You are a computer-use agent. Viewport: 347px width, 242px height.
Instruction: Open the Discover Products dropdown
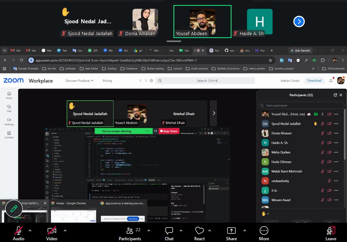click(x=79, y=81)
